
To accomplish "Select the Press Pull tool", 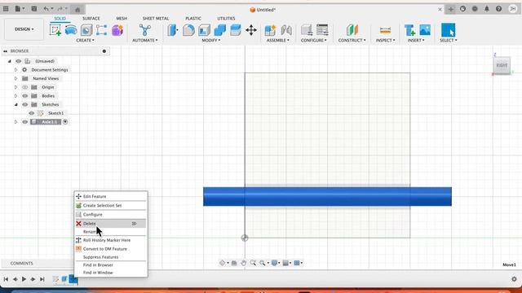I will coord(172,30).
